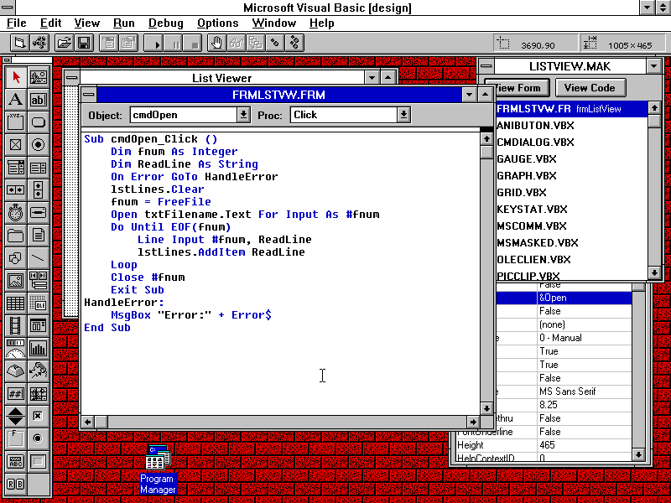Select the ComboBox control tool
Screen dimensions: 671x503
16,167
